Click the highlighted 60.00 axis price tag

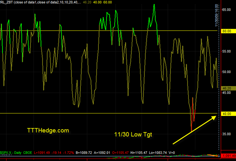[x=228, y=31]
